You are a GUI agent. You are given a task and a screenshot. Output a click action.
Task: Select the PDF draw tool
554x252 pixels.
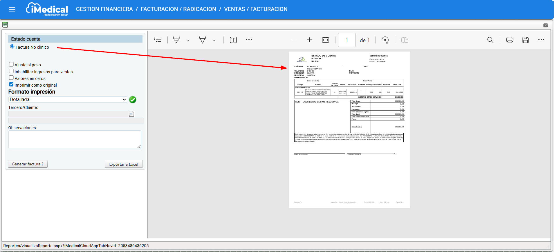[202, 40]
